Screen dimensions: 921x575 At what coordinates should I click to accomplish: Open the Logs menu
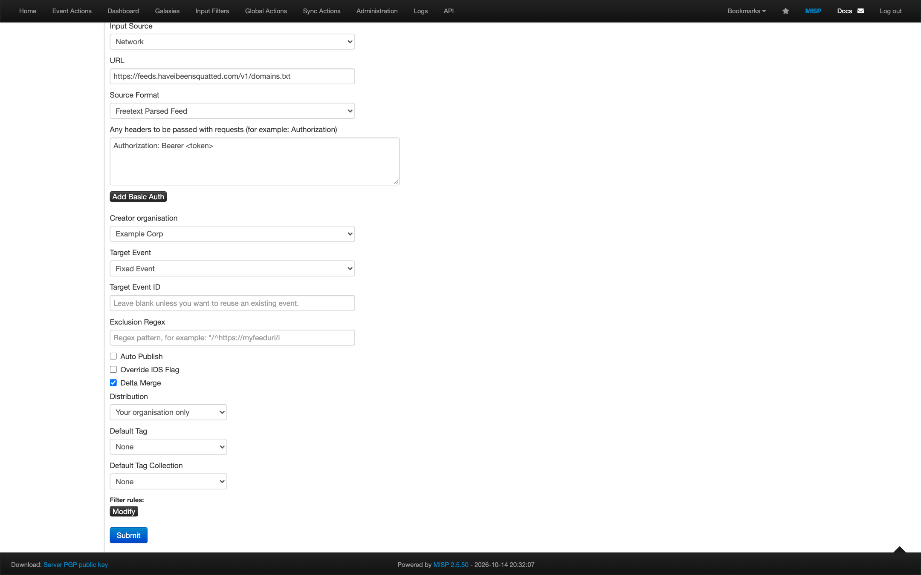click(420, 11)
